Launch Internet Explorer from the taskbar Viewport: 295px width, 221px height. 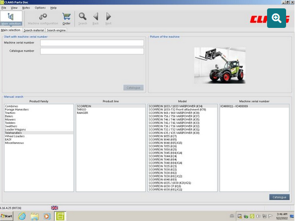coord(22,216)
